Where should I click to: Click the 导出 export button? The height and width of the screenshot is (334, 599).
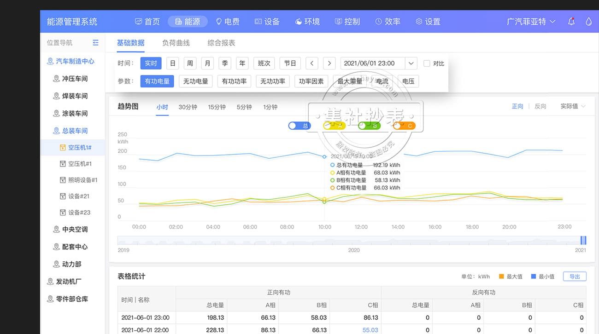pyautogui.click(x=574, y=276)
